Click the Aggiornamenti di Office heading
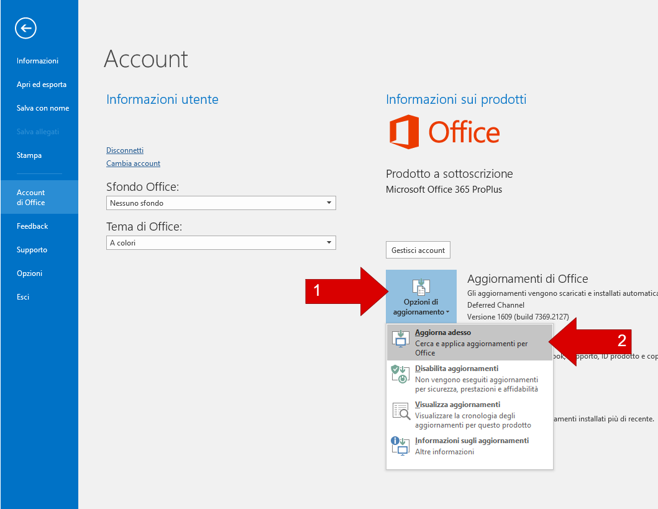 (528, 278)
